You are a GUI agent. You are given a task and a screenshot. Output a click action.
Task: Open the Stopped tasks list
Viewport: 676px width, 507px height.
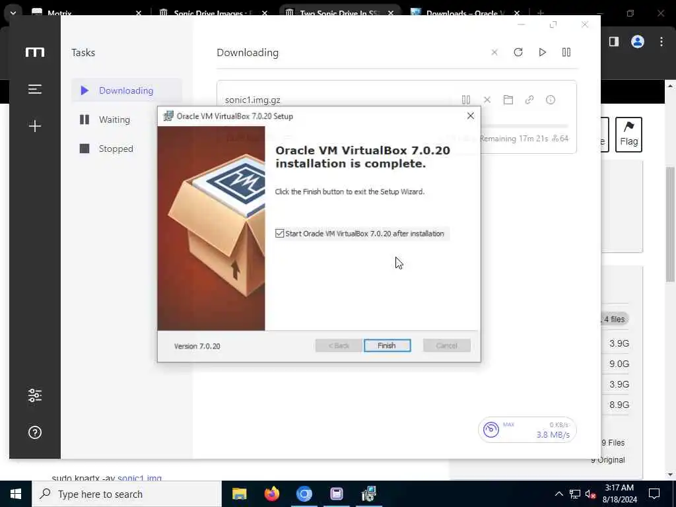pyautogui.click(x=116, y=149)
